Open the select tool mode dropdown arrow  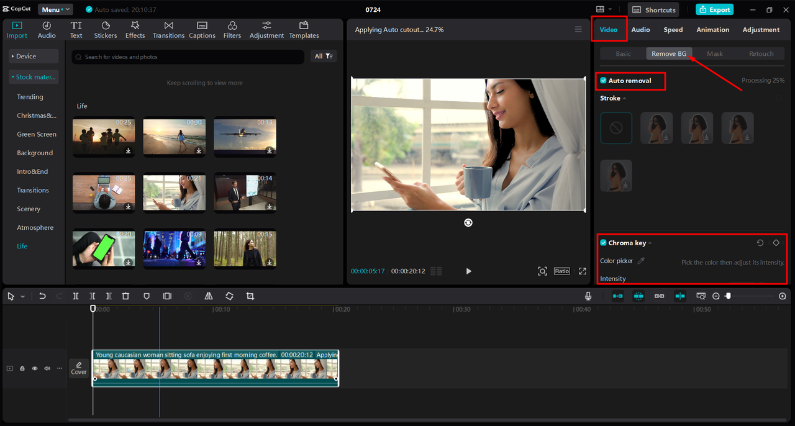pyautogui.click(x=23, y=297)
